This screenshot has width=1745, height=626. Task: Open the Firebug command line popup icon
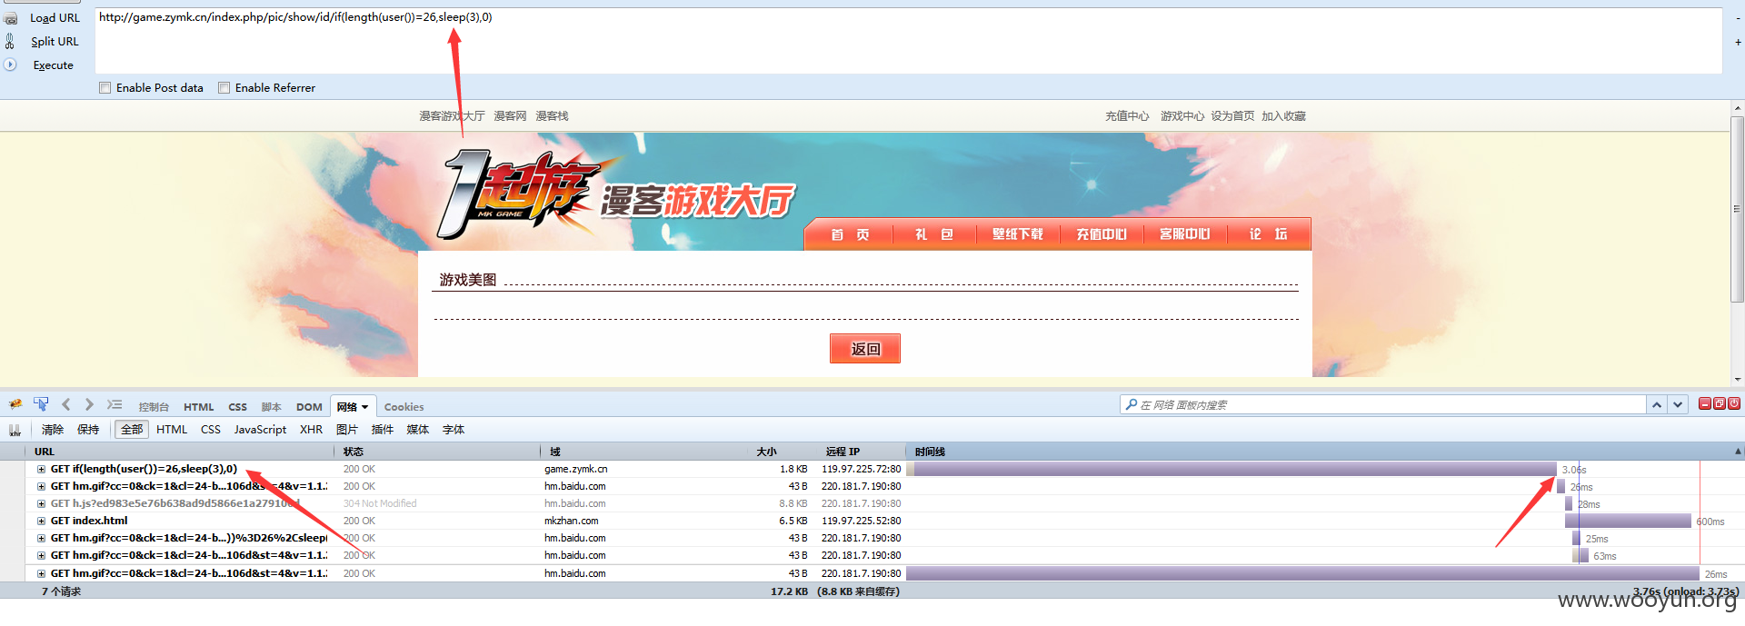tap(114, 404)
